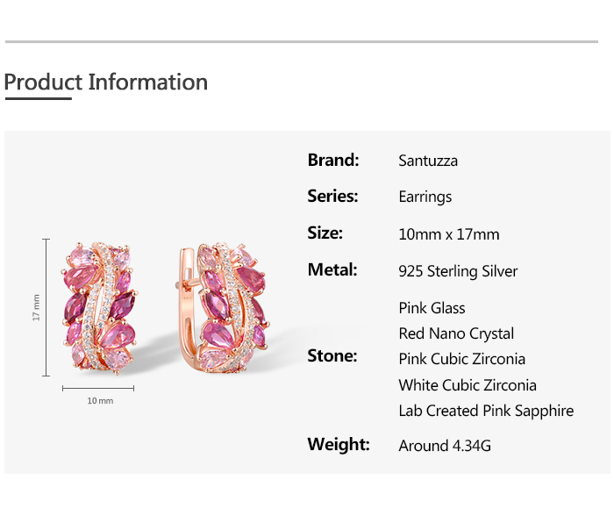Click the Pink Glass stone entry

[x=432, y=308]
